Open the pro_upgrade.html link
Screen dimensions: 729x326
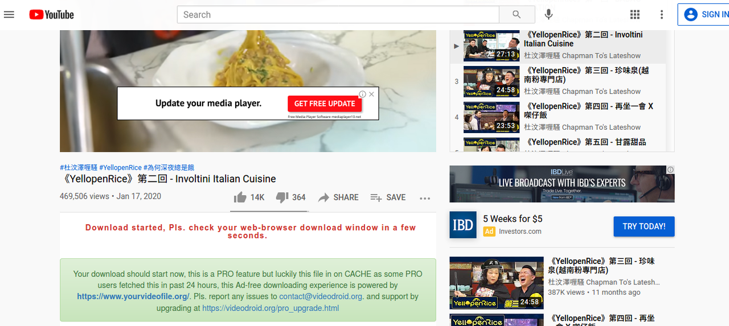271,308
